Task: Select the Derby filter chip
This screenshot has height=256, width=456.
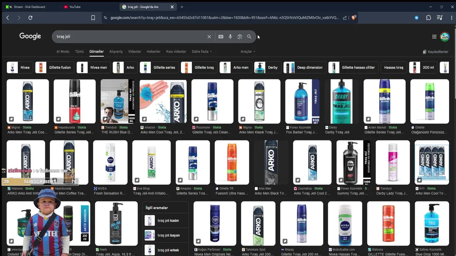Action: point(268,68)
